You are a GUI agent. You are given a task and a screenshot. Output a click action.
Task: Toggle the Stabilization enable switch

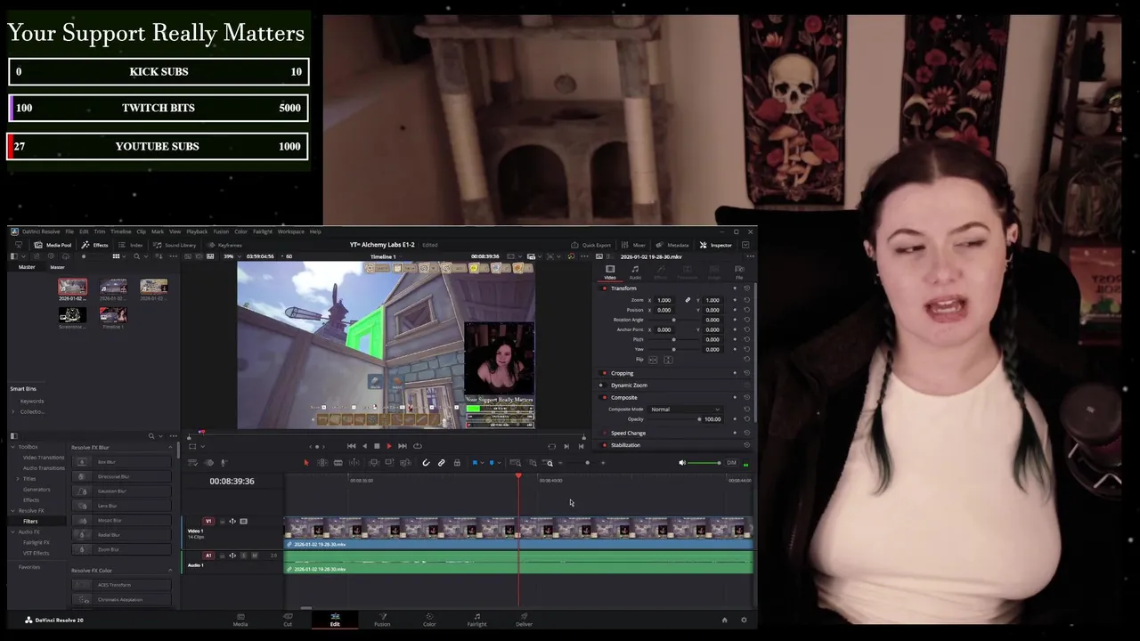coord(605,445)
